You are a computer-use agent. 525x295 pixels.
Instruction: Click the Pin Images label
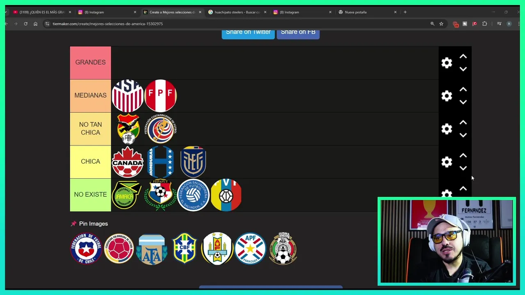(94, 224)
